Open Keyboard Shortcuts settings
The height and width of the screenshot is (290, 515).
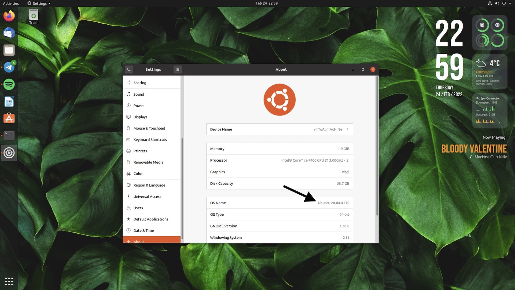(x=150, y=139)
